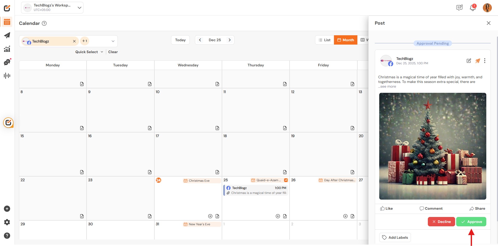The width and height of the screenshot is (498, 246).
Task: Expand the Quick Select dropdown
Action: pyautogui.click(x=89, y=52)
